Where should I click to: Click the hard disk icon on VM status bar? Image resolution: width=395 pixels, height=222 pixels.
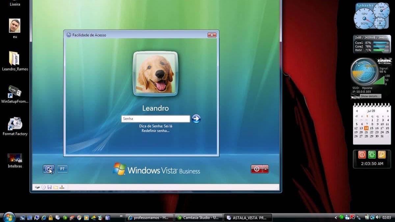[x=37, y=187]
